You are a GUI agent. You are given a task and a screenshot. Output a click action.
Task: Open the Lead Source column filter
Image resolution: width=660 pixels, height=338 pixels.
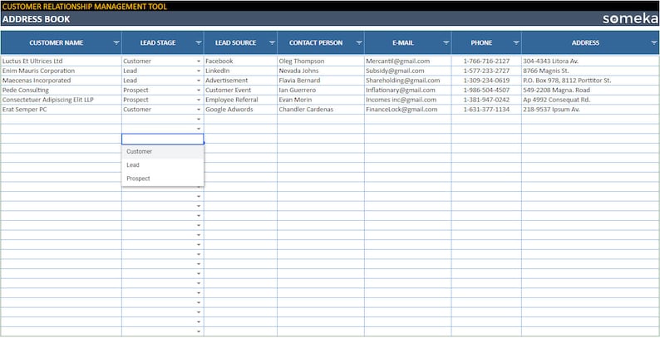(272, 43)
